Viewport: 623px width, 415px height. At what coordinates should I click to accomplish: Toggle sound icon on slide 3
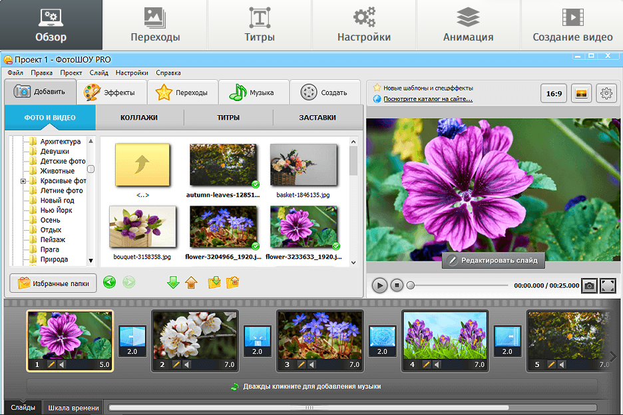tap(312, 364)
